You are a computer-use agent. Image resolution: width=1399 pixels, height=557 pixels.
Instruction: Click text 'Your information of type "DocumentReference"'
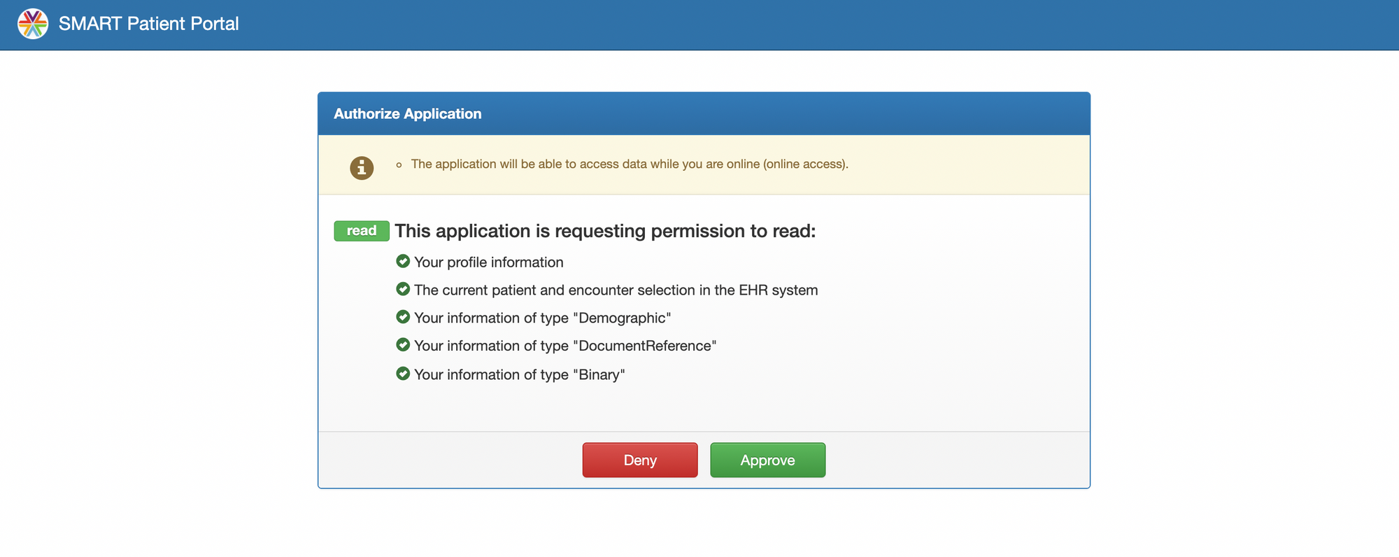565,346
